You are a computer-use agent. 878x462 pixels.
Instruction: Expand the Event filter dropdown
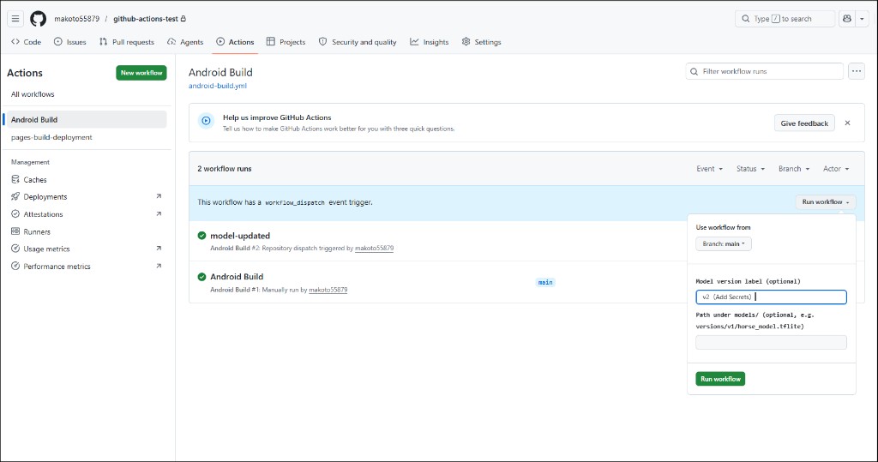click(709, 169)
